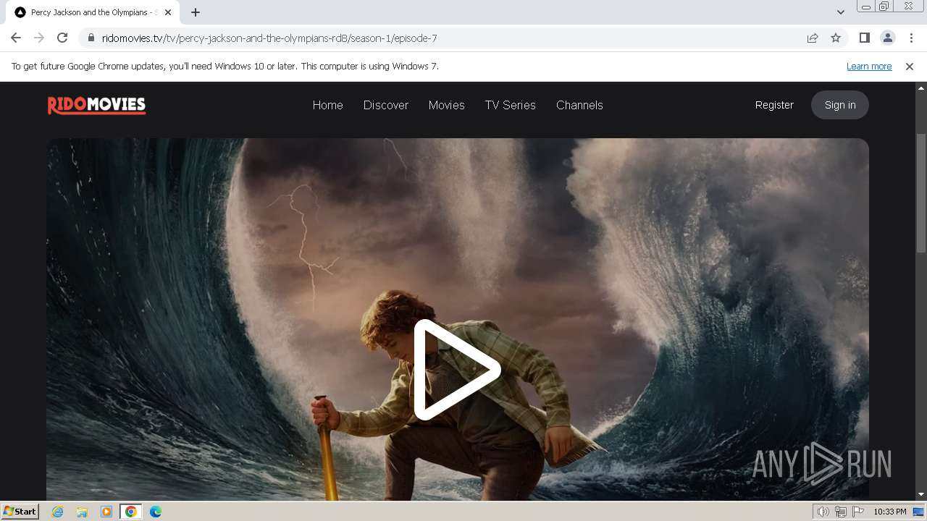Switch to Chrome in the taskbar

pos(131,512)
